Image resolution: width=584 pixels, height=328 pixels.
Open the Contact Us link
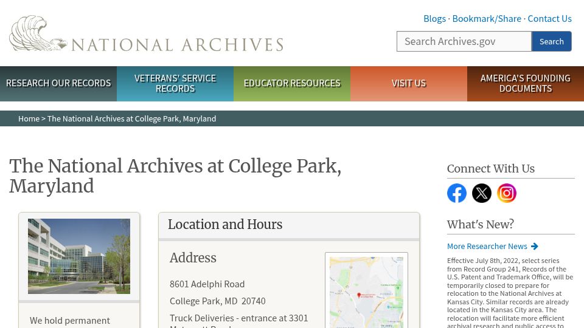point(549,19)
